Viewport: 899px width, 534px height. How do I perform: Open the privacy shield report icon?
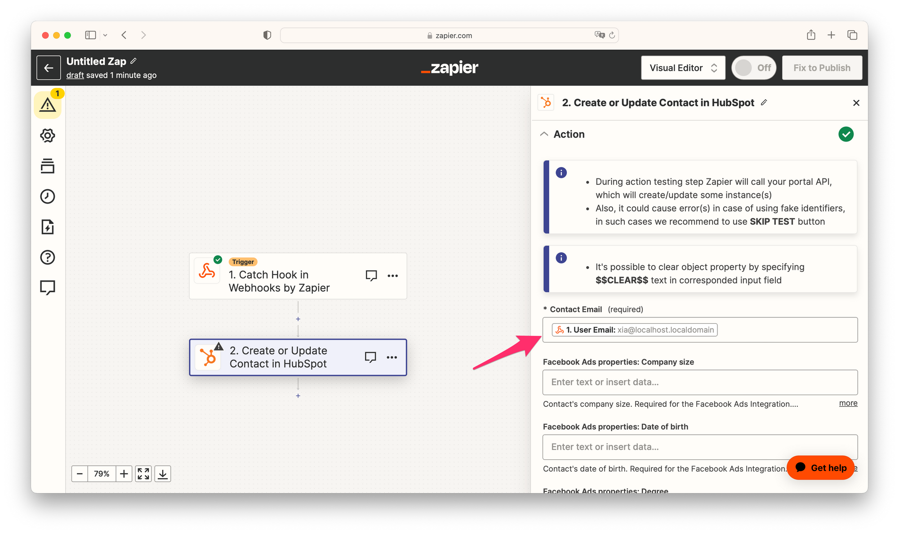267,35
